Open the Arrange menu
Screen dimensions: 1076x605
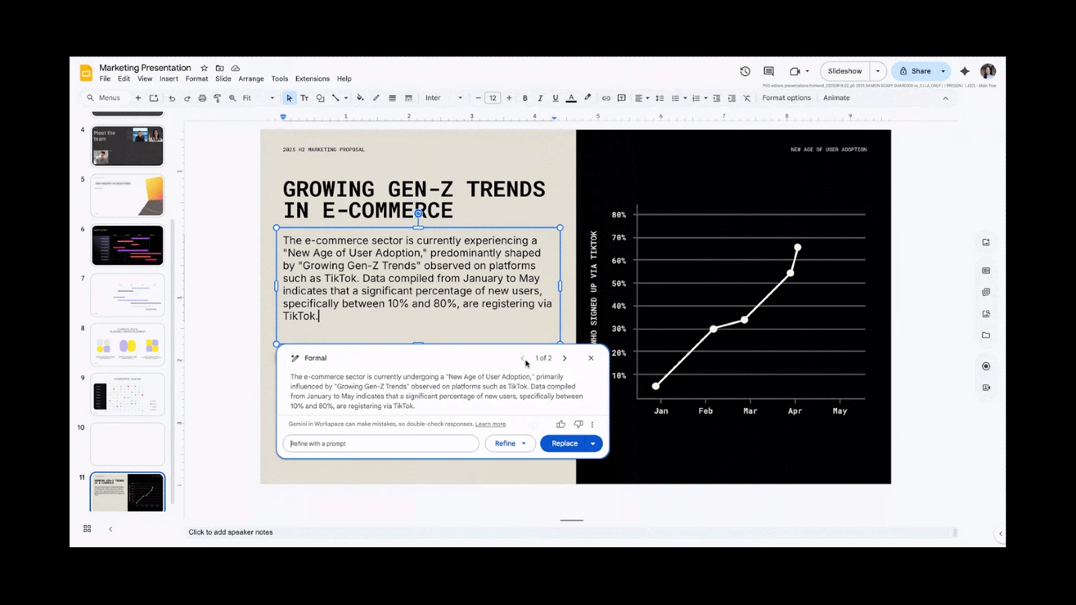click(x=251, y=79)
